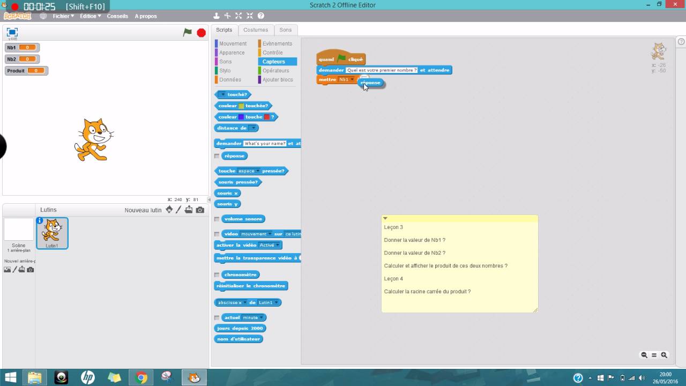Image resolution: width=686 pixels, height=386 pixels.
Task: Collapse the stage with small arrow
Action: tap(210, 199)
